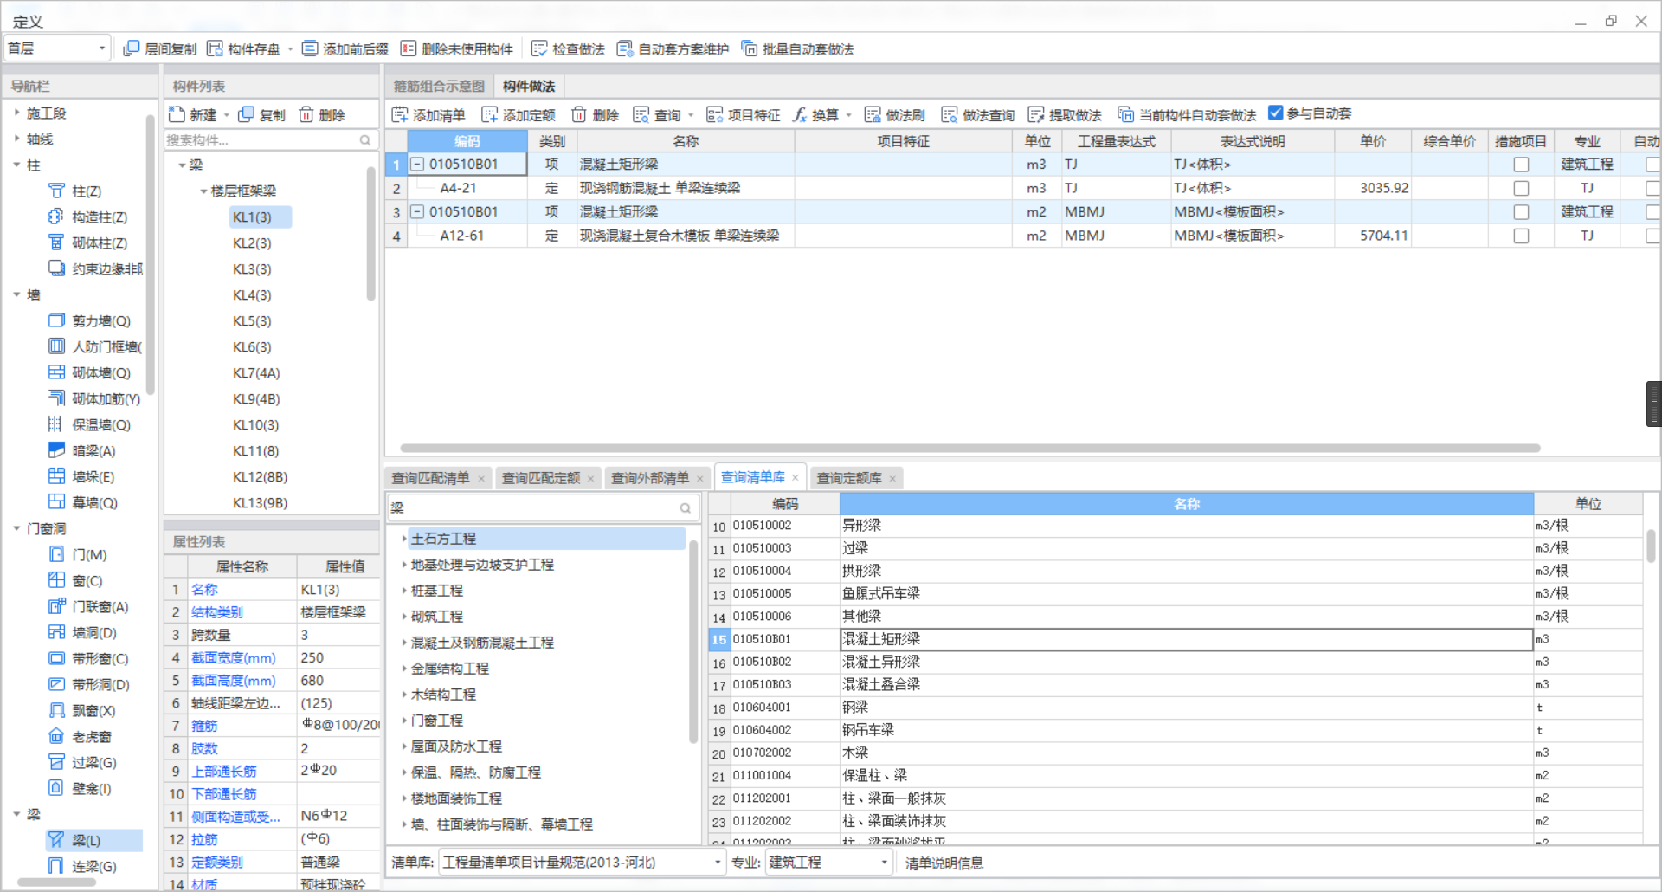Screen dimensions: 1662x892
Task: Click search icon in 搜索构件 box
Action: (x=365, y=140)
